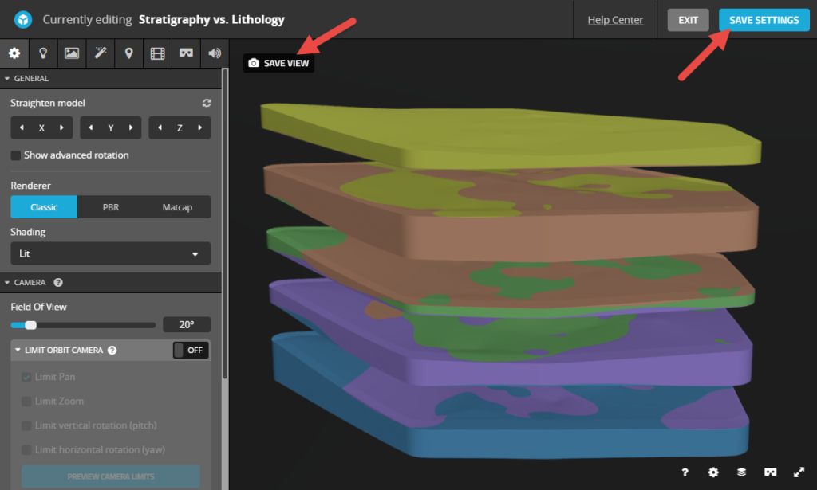
Task: Toggle Limit horizontal rotation (yaw) checkbox
Action: coord(26,450)
